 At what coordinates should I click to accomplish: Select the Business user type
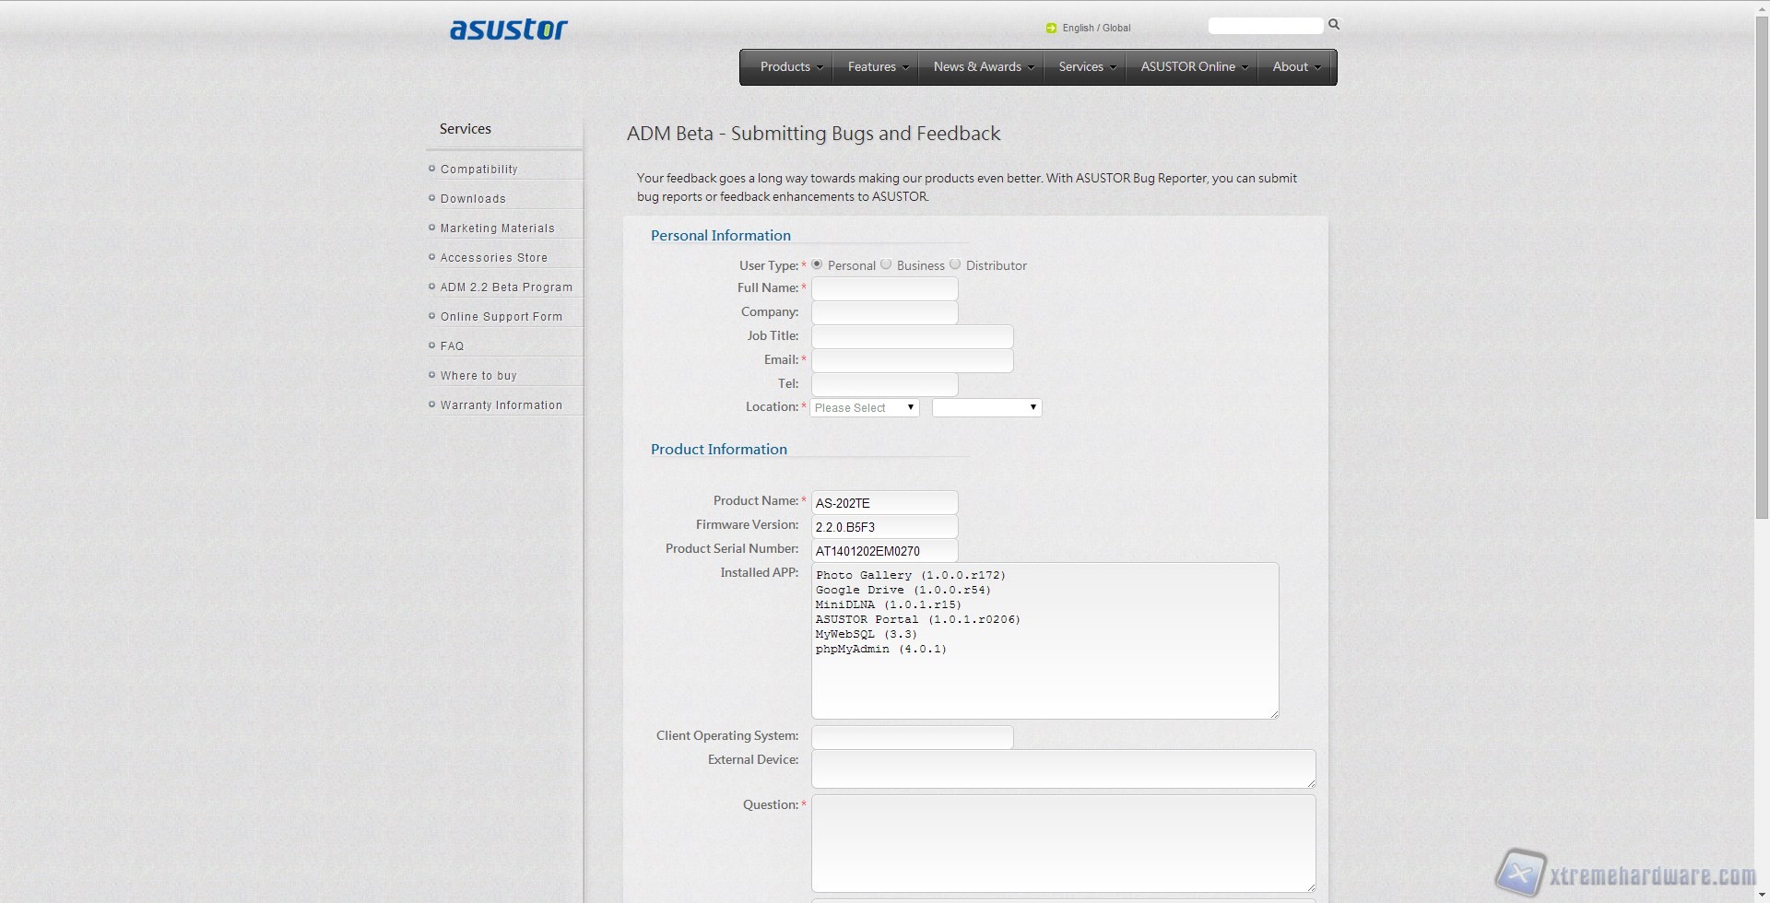tap(886, 264)
